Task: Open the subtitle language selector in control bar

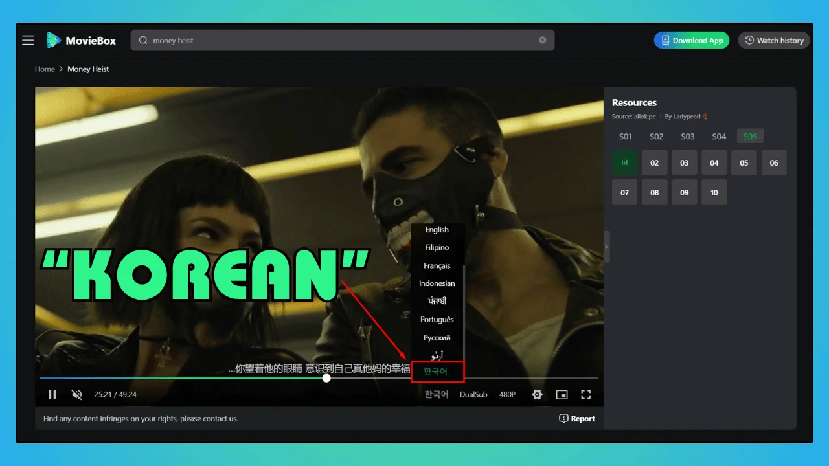Action: tap(437, 394)
